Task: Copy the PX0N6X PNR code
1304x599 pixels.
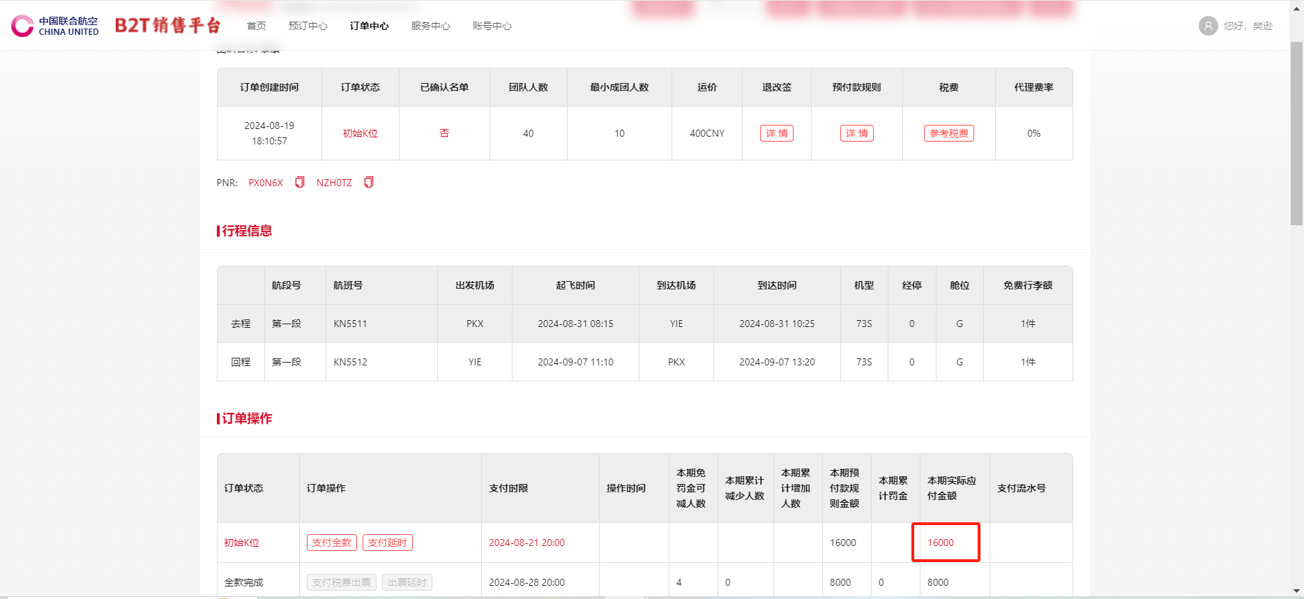Action: tap(300, 182)
